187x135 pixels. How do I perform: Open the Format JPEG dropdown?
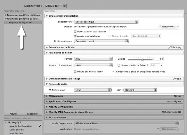[x=93, y=59]
